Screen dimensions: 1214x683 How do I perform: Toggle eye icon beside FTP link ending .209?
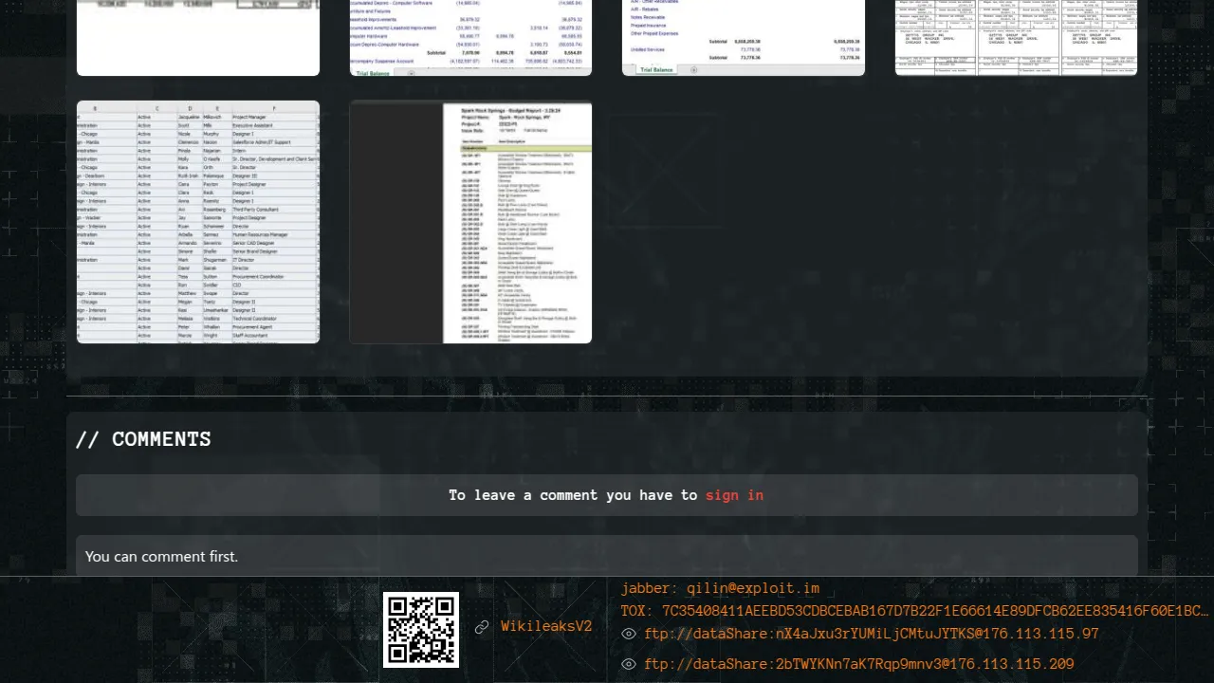[x=628, y=664]
